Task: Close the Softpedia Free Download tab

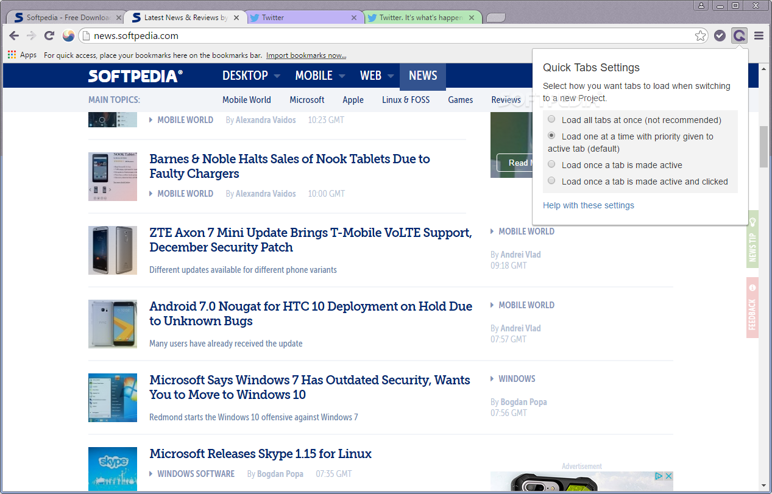Action: [x=119, y=18]
